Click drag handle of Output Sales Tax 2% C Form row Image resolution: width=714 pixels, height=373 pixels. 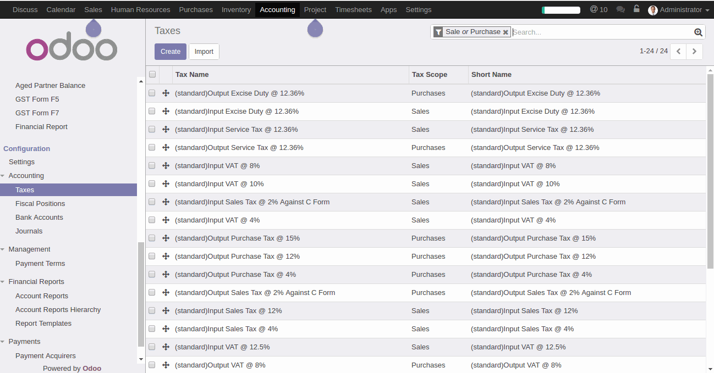(x=166, y=293)
